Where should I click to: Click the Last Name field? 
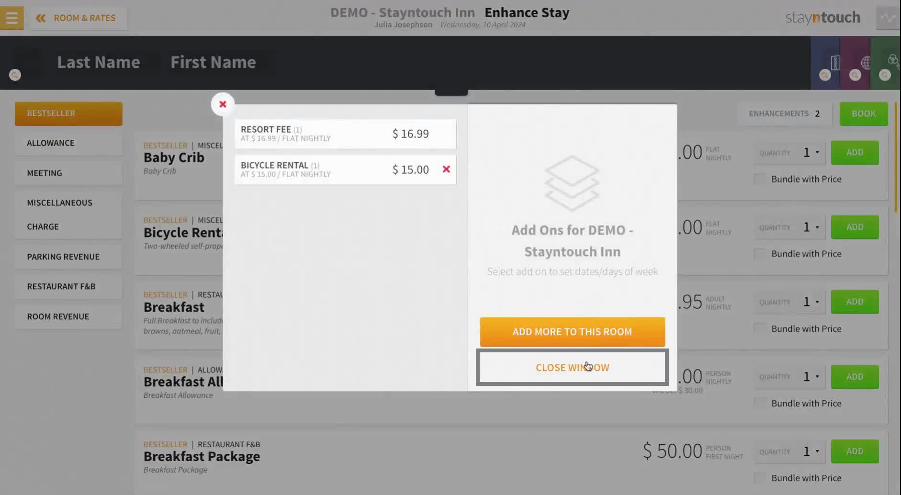(99, 62)
